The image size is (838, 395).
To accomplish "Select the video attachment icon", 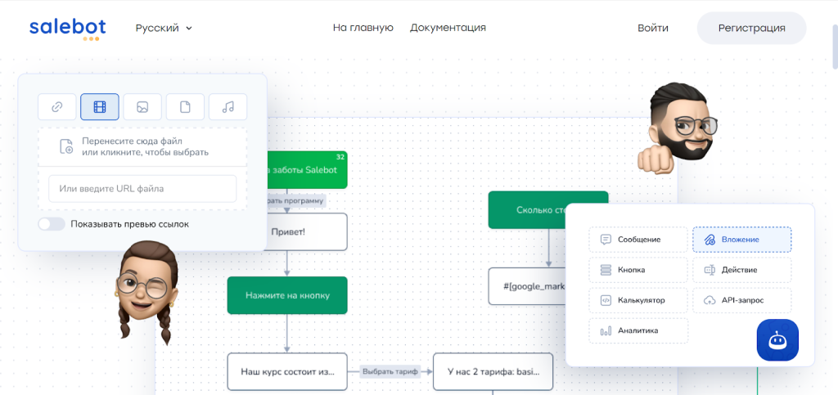I will pos(100,107).
